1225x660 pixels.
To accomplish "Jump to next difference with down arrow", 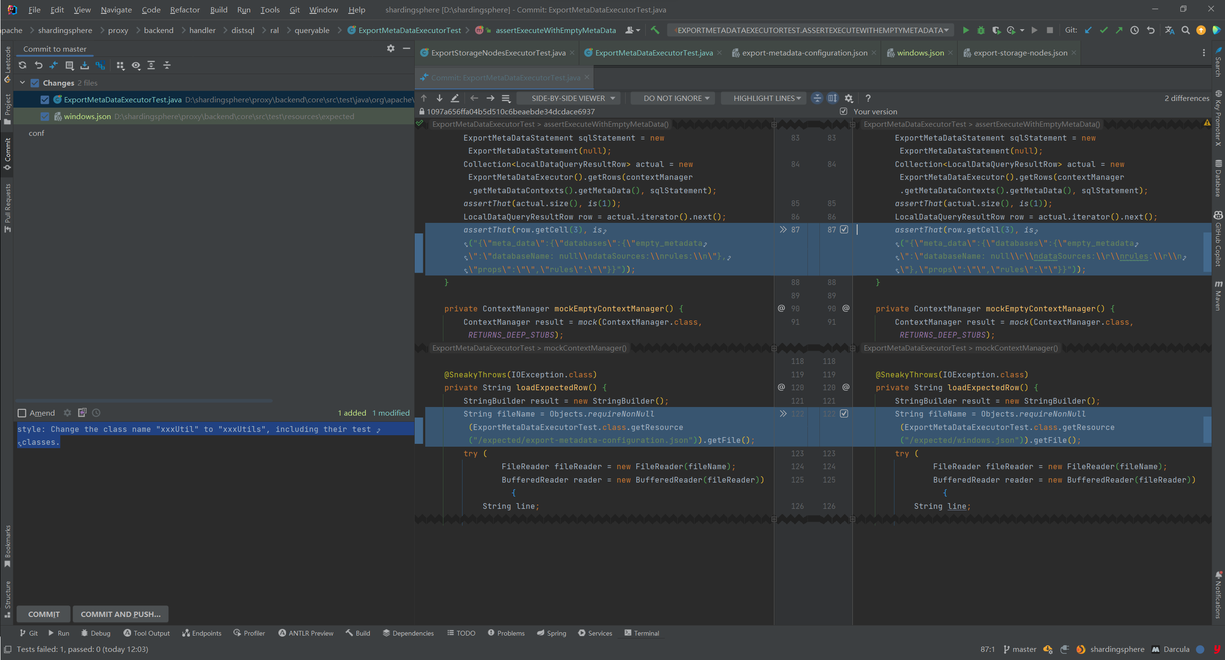I will coord(439,98).
